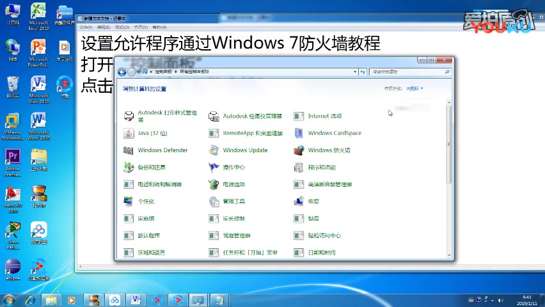Click the Windows Start button
Image resolution: width=545 pixels, height=307 pixels.
tap(9, 300)
